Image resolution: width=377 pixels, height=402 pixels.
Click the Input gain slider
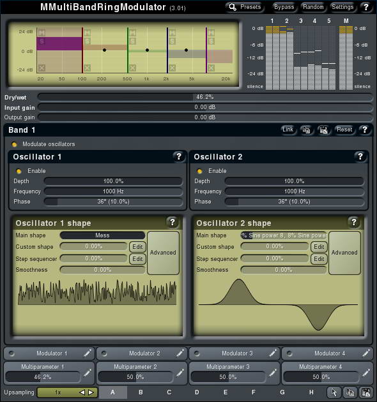click(x=205, y=107)
